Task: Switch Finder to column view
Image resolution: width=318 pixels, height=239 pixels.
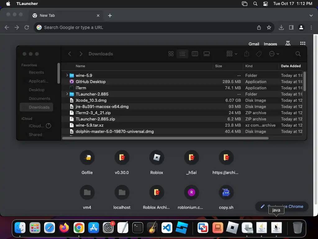Action: click(x=195, y=54)
